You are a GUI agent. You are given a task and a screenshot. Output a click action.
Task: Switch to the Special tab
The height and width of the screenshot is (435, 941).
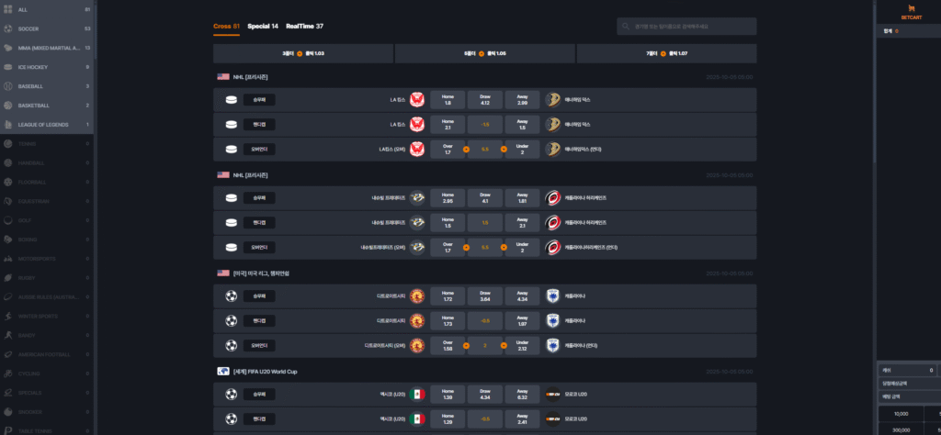(x=262, y=27)
